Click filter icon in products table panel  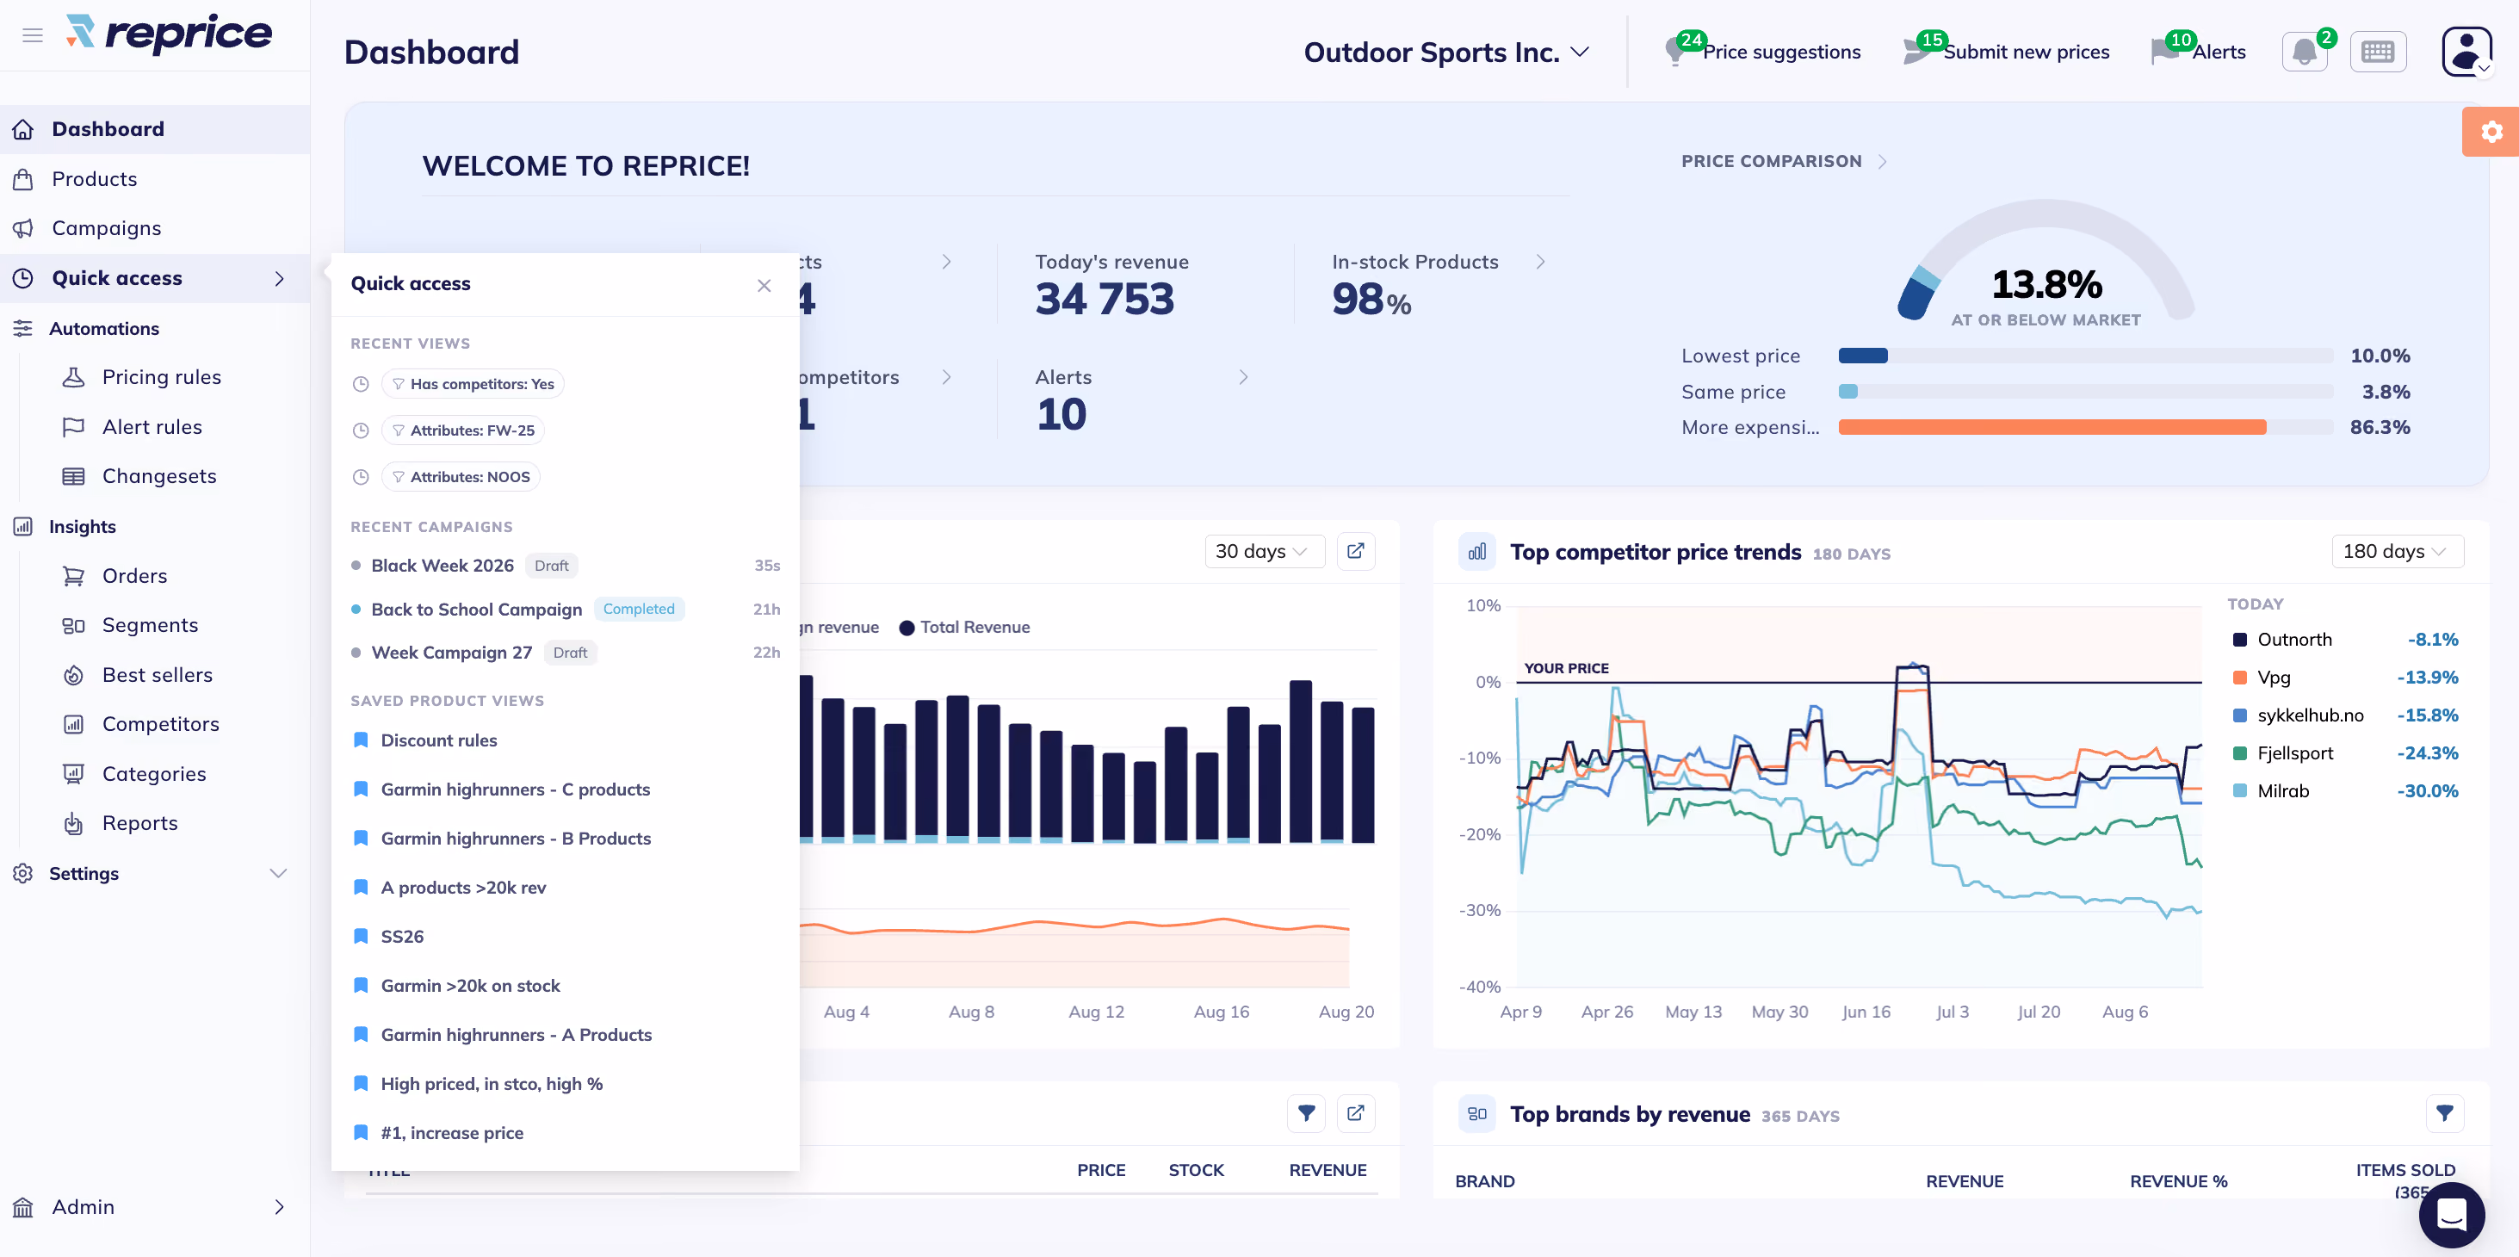point(1307,1113)
